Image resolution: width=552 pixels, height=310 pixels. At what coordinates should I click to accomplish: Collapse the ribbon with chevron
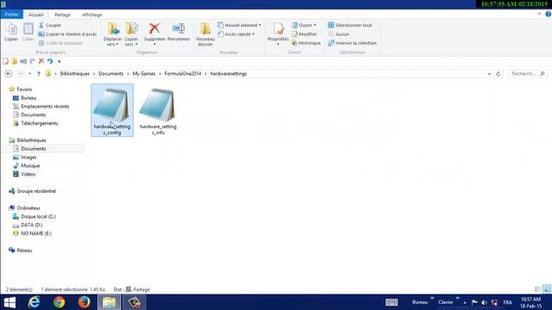[x=539, y=14]
